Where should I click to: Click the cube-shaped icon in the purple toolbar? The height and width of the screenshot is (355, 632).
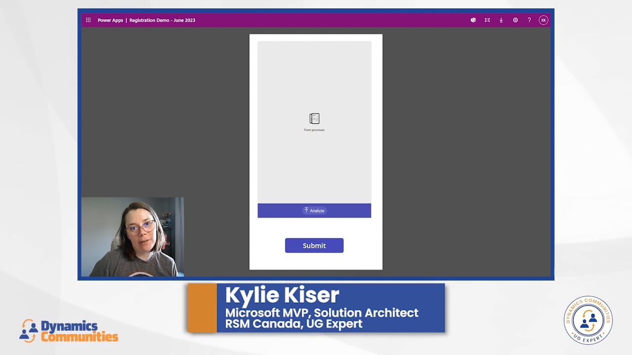473,20
